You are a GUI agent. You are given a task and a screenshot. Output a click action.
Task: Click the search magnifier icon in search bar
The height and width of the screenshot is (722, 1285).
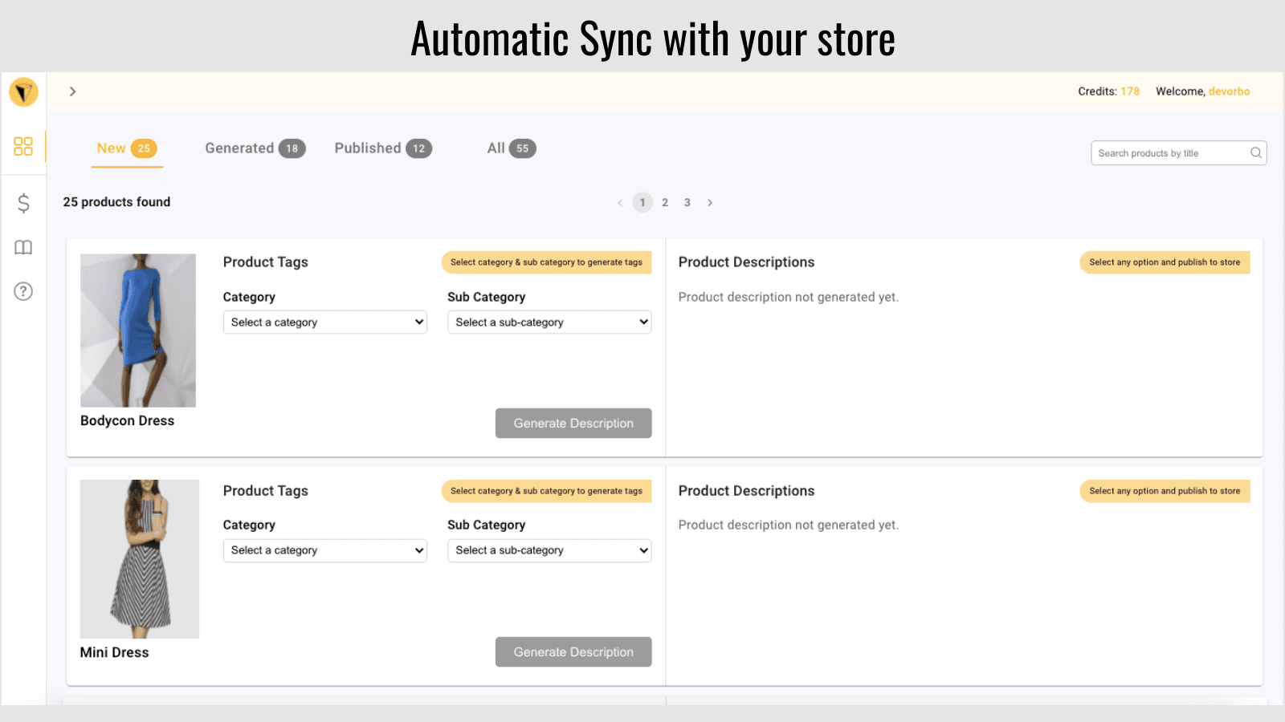coord(1255,152)
